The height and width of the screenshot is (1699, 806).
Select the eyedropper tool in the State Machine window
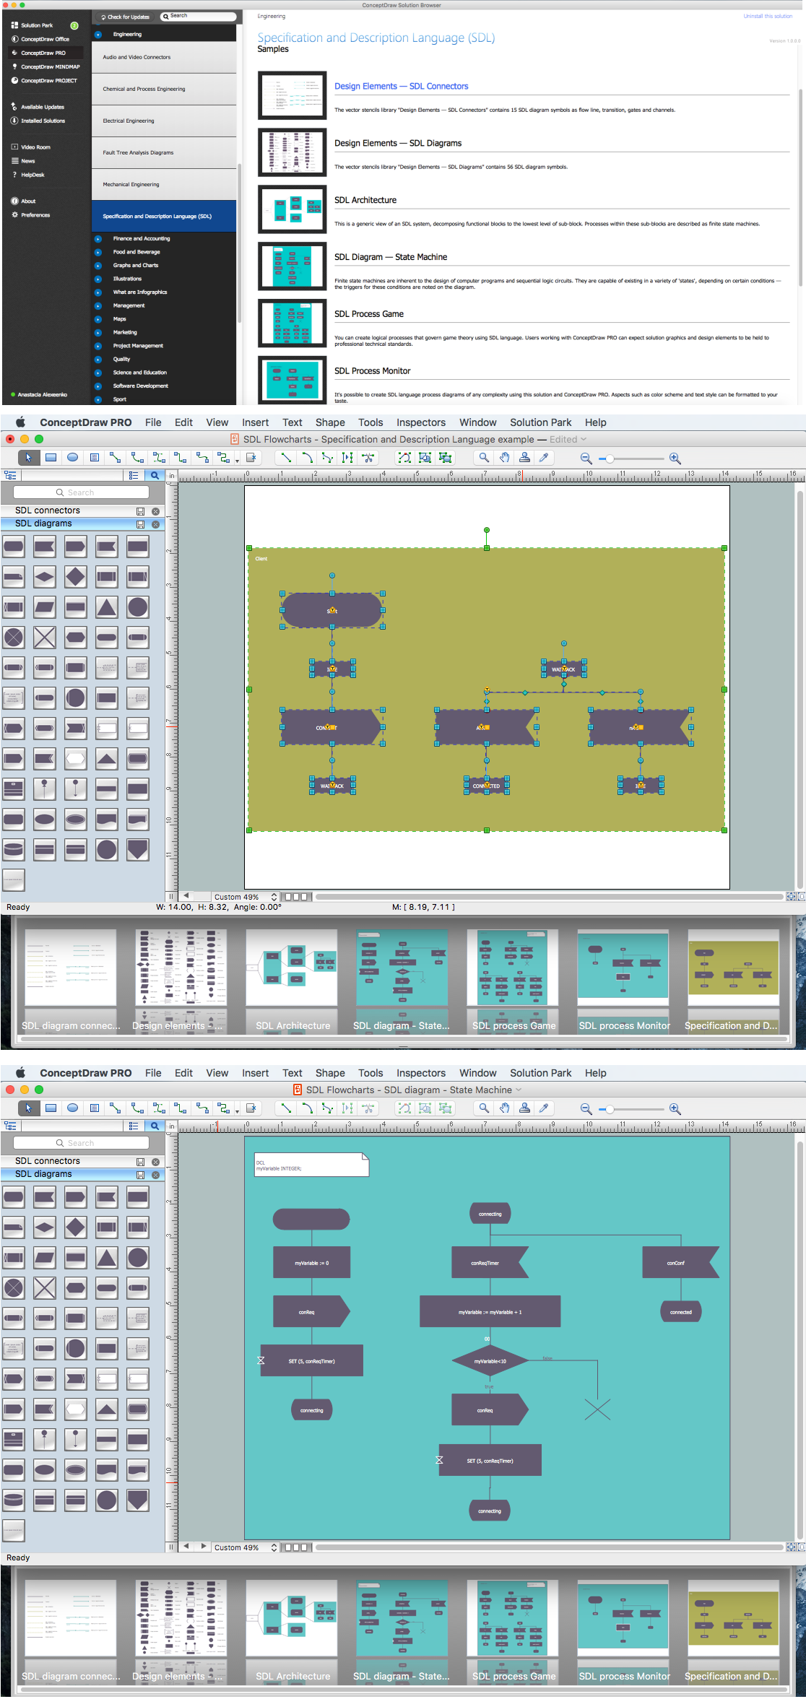click(x=544, y=1108)
